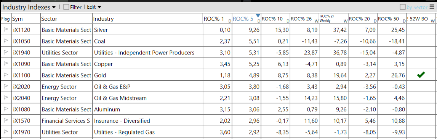Flag the Copper iX1090 row
437x139 pixels.
click(x=6, y=64)
